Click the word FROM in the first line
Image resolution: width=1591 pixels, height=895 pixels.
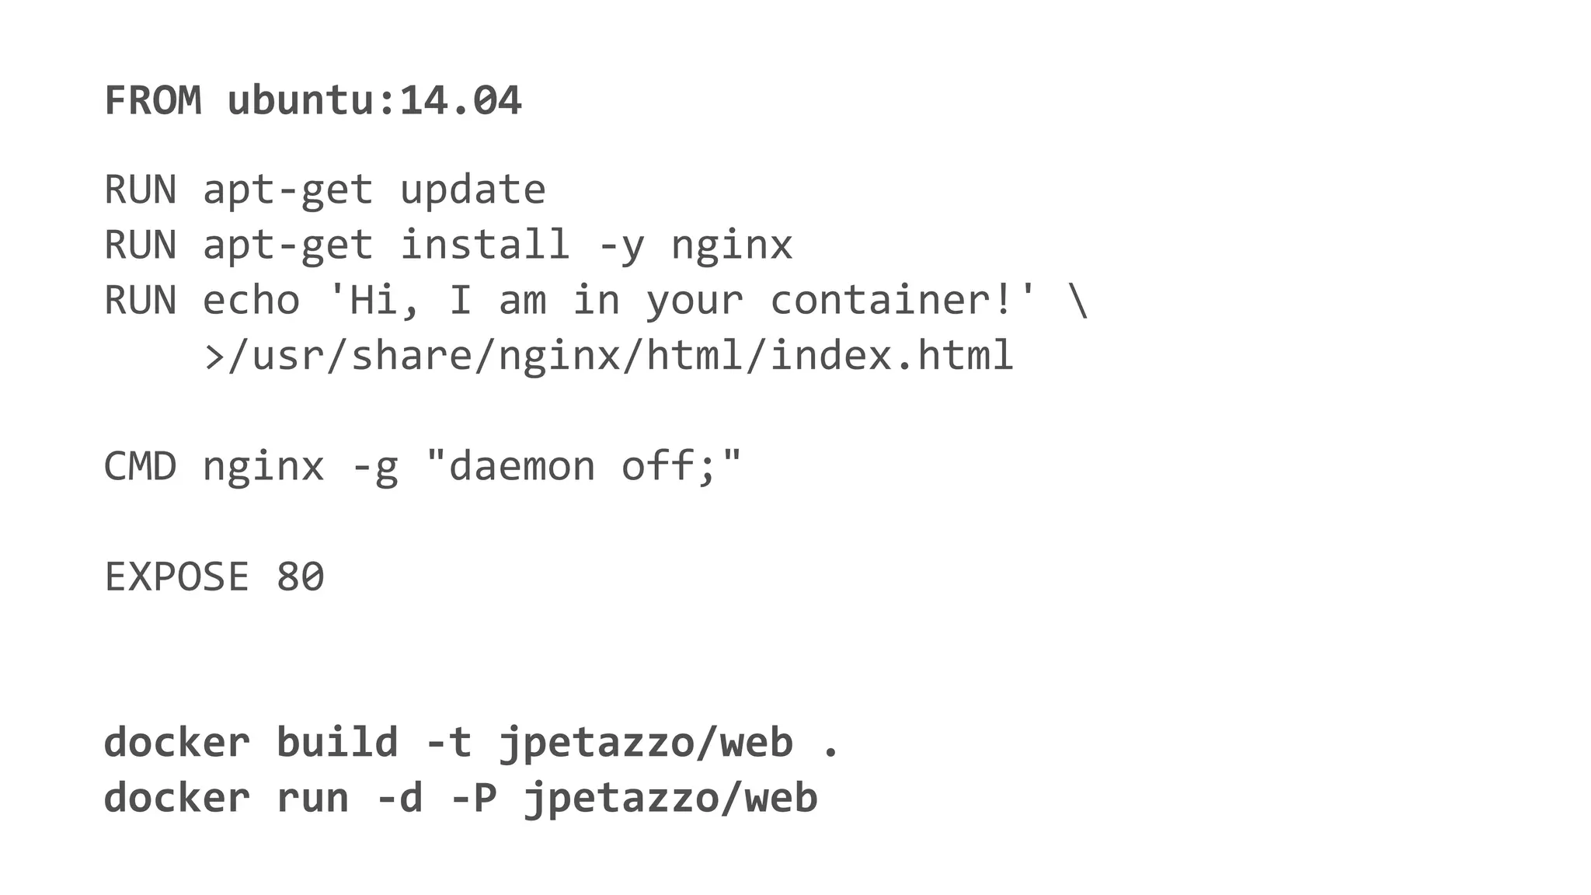(x=153, y=101)
